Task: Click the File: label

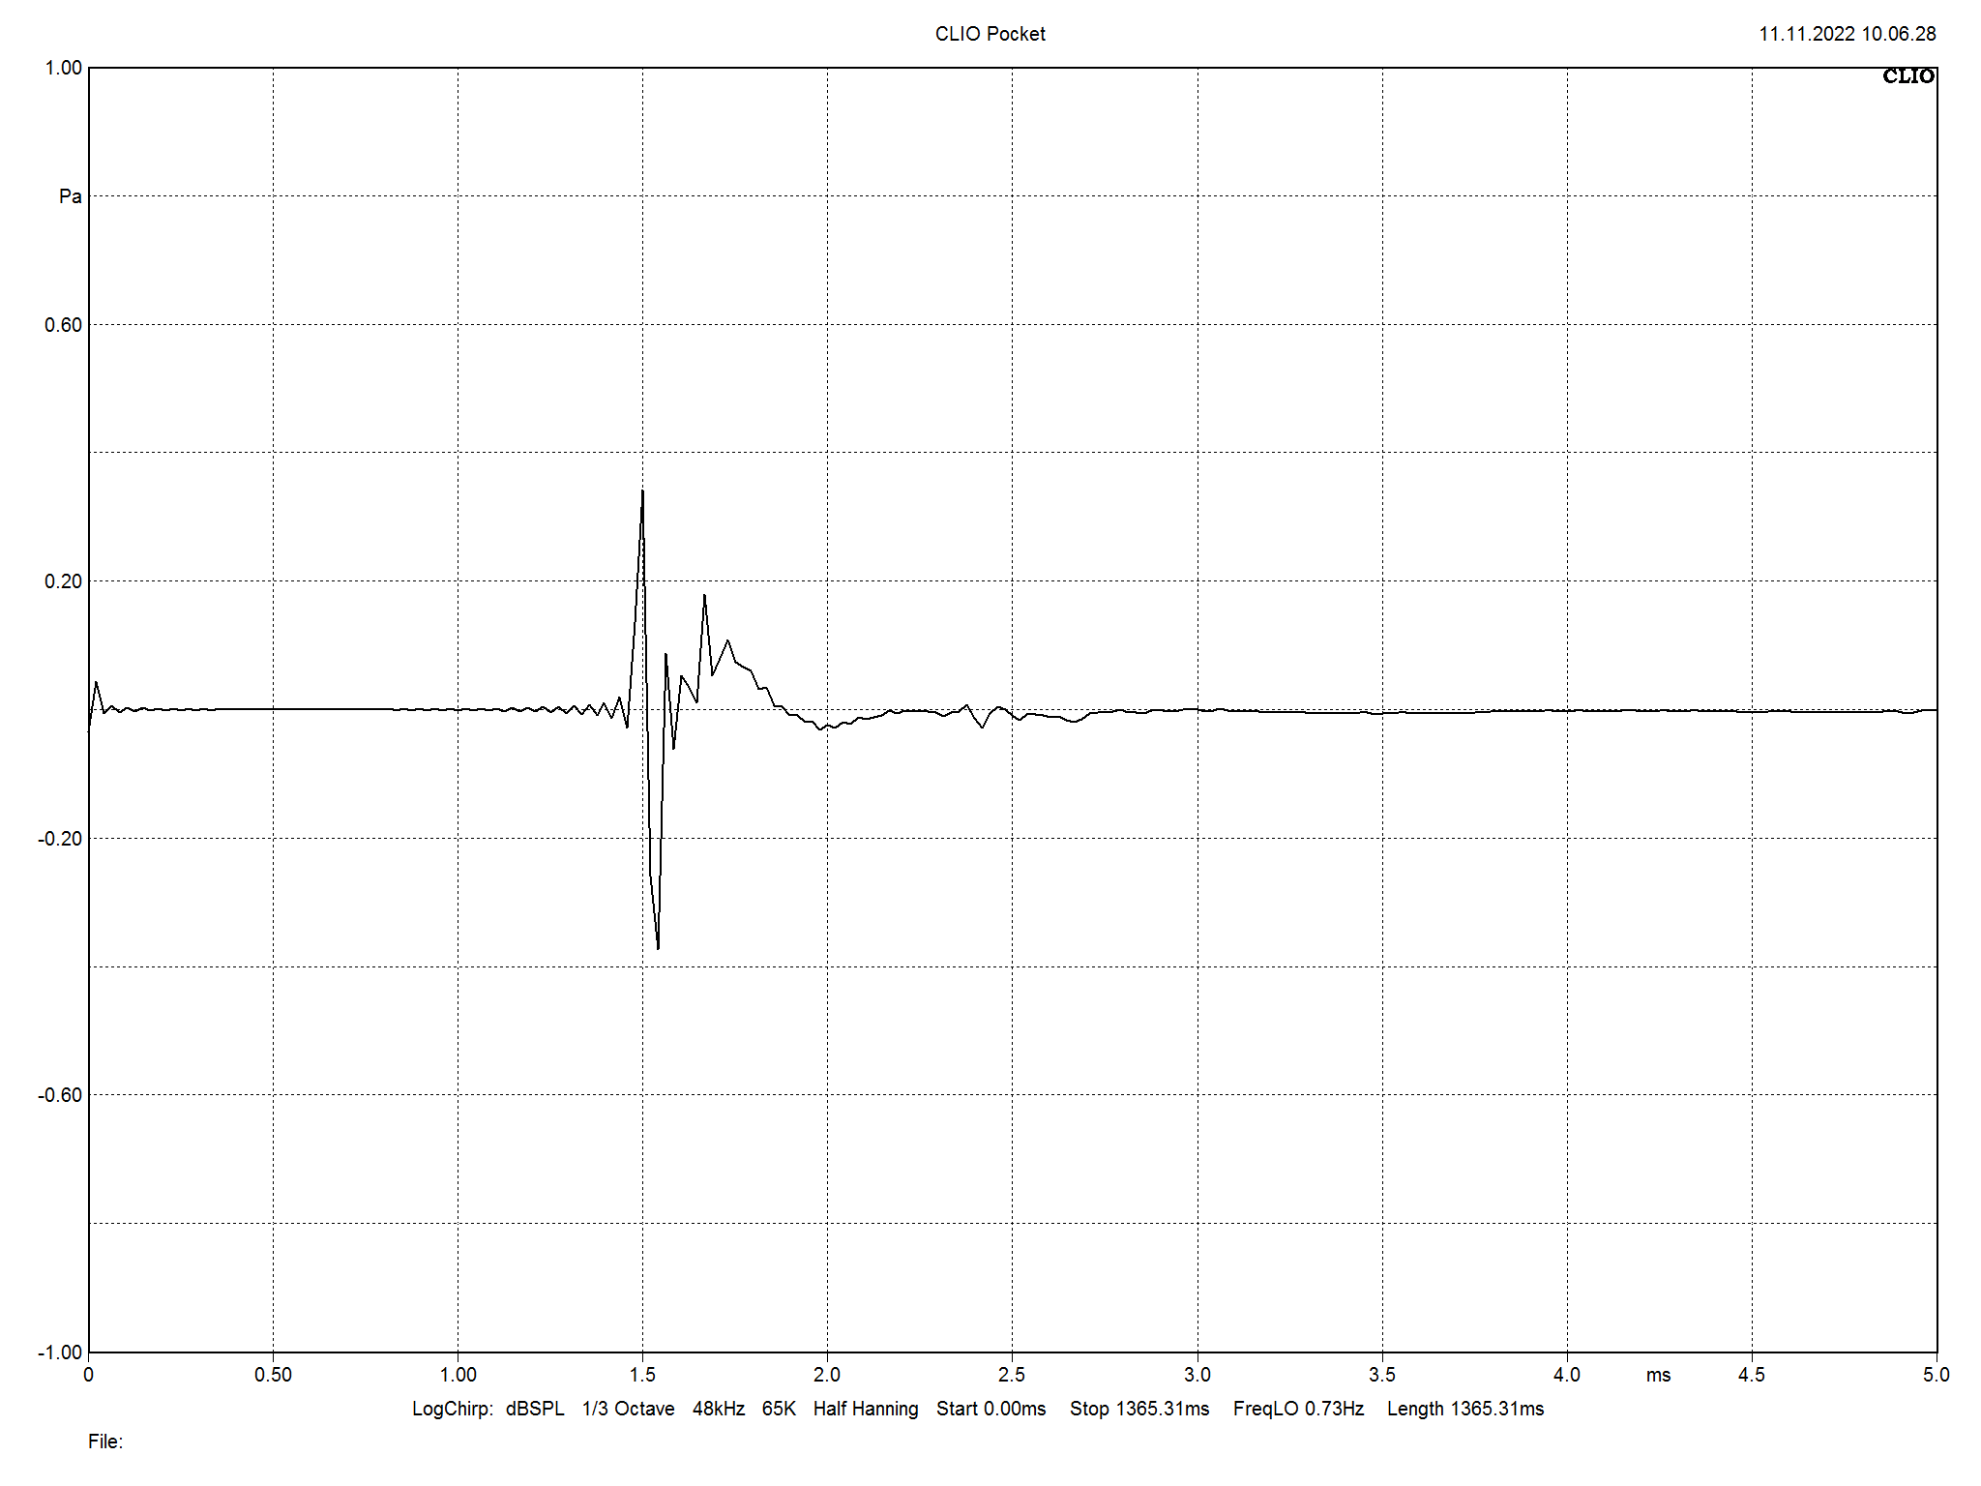Action: pyautogui.click(x=105, y=1441)
